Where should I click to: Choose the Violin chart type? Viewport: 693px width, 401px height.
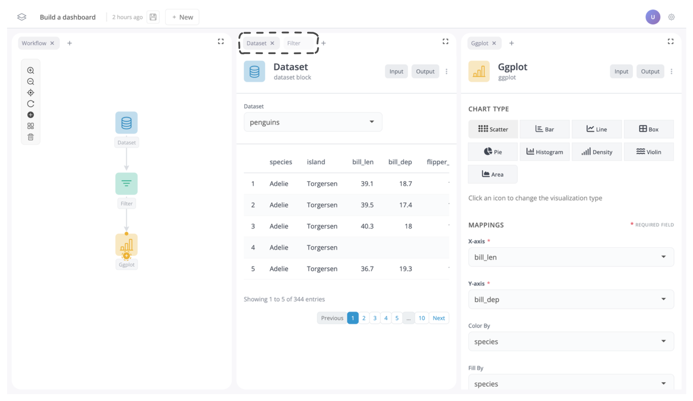pos(648,152)
